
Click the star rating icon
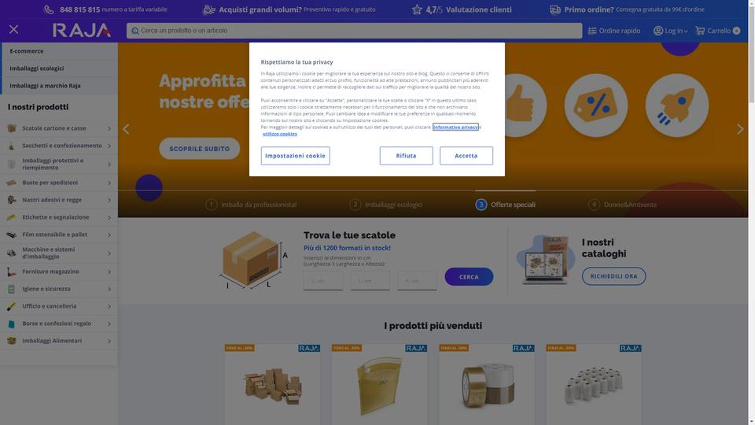pyautogui.click(x=417, y=9)
